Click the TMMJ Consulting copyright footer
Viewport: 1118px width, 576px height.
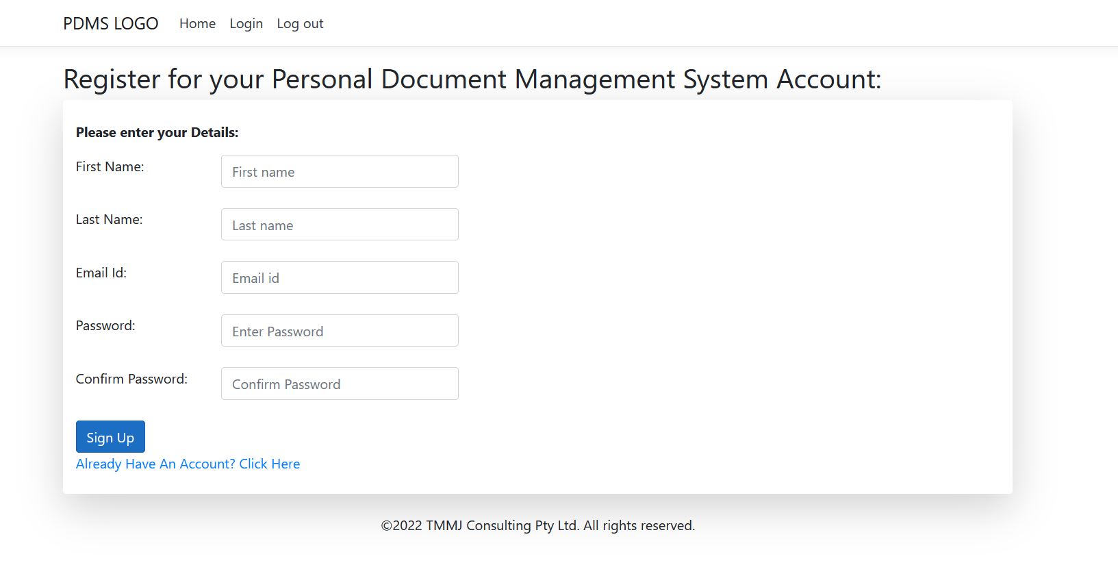538,525
